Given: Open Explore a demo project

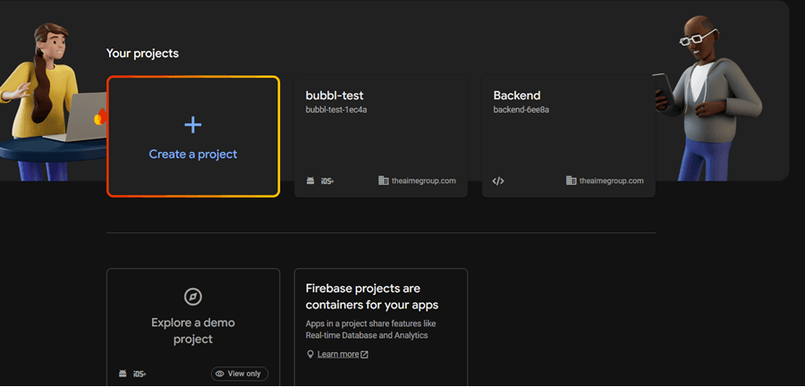Looking at the screenshot, I should click(193, 327).
